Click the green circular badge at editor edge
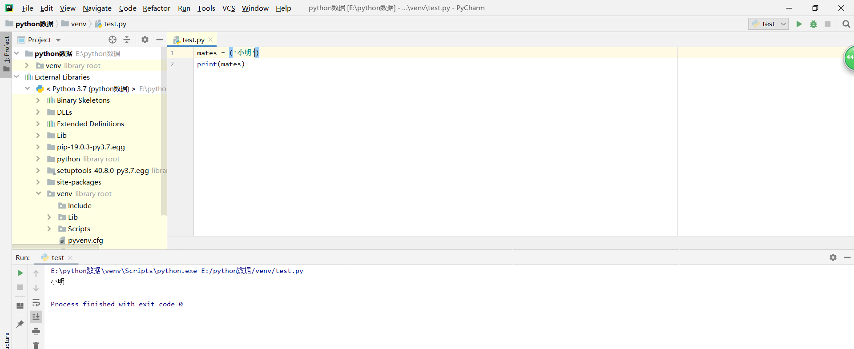The image size is (854, 349). pyautogui.click(x=849, y=58)
